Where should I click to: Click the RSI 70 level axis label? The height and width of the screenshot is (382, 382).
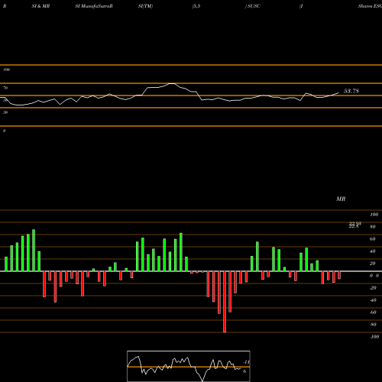[5, 88]
